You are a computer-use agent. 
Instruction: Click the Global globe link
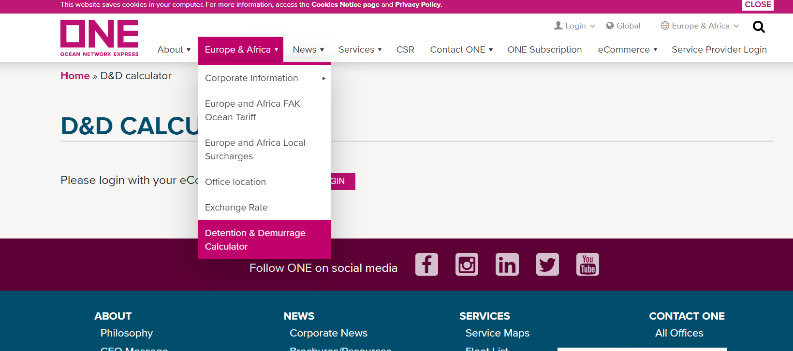[623, 26]
